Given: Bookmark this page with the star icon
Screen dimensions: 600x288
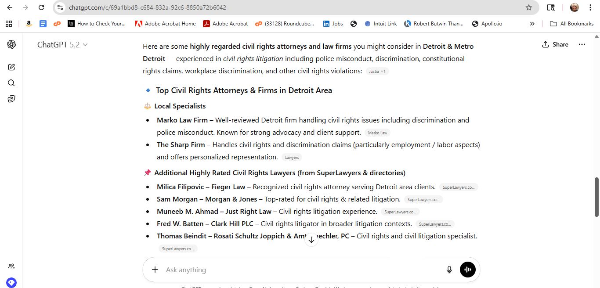Looking at the screenshot, I should [x=529, y=7].
